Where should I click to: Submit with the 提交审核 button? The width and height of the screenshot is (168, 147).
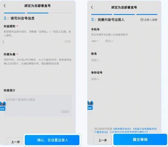pos(140,140)
